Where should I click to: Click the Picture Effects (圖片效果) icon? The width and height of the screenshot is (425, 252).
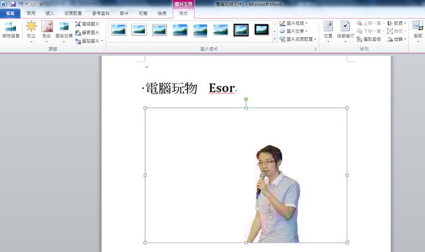tap(282, 31)
